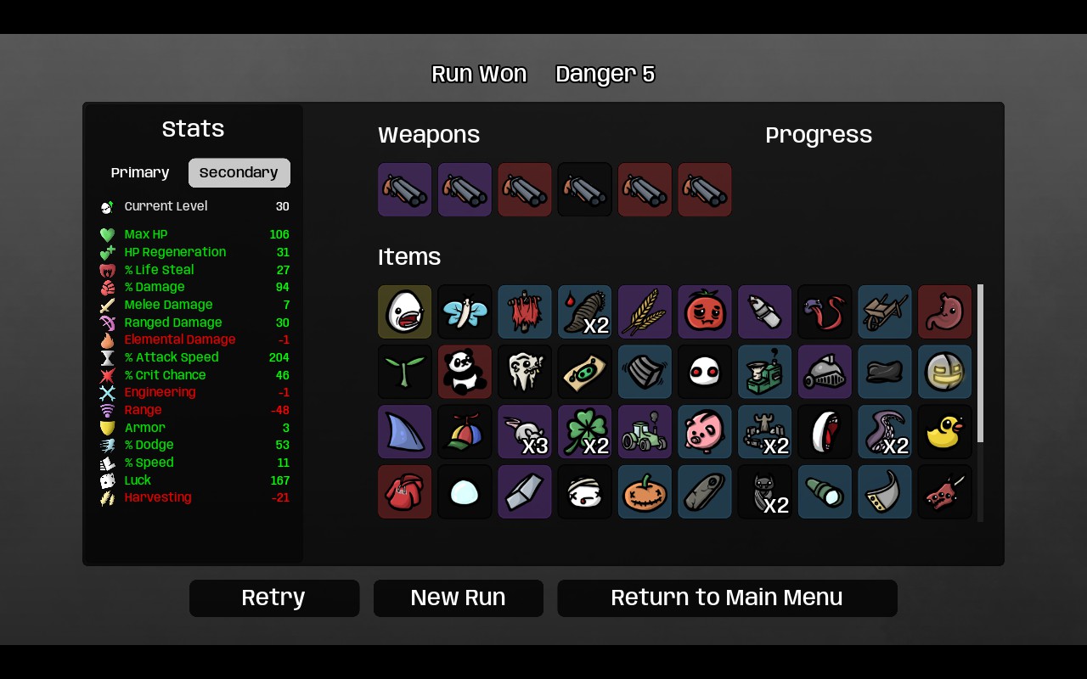The image size is (1087, 679).
Task: Click the red hoodie item icon
Action: 405,492
